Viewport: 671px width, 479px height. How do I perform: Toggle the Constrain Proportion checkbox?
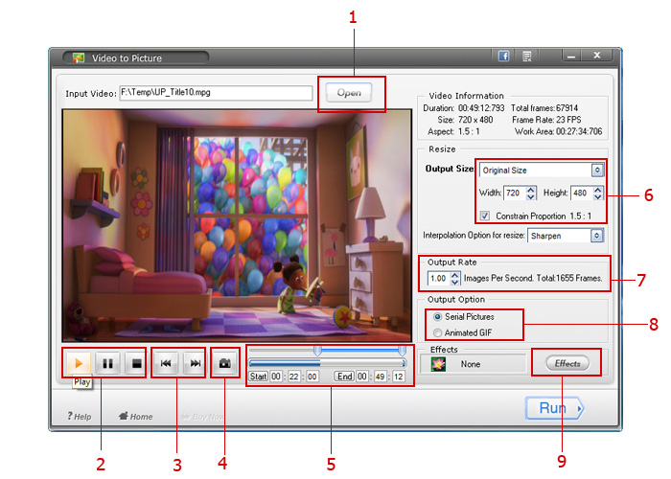pyautogui.click(x=485, y=216)
